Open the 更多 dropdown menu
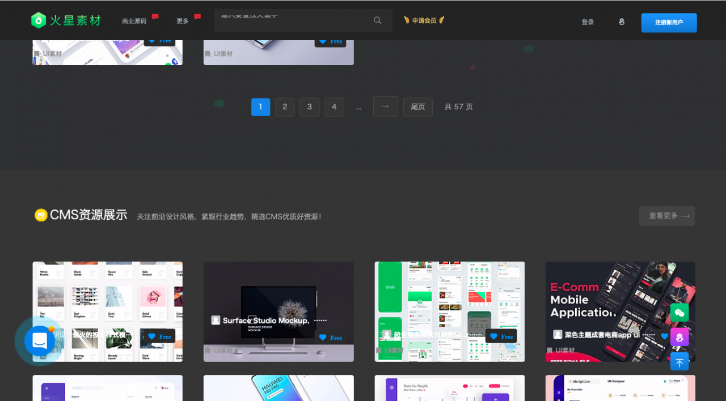The height and width of the screenshot is (401, 726). 182,20
